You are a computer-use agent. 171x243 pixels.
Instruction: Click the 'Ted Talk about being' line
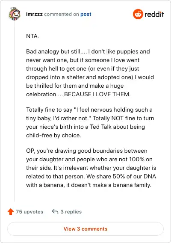click(85, 127)
